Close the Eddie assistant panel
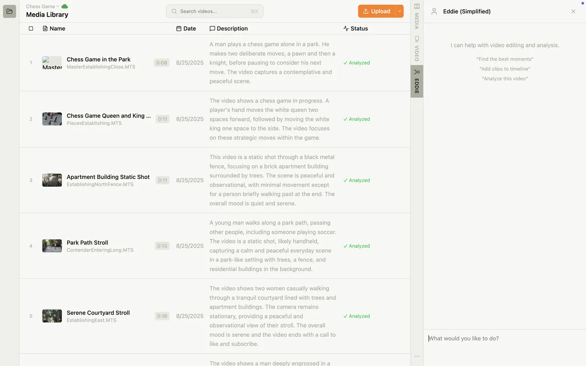The height and width of the screenshot is (366, 586). pyautogui.click(x=573, y=11)
